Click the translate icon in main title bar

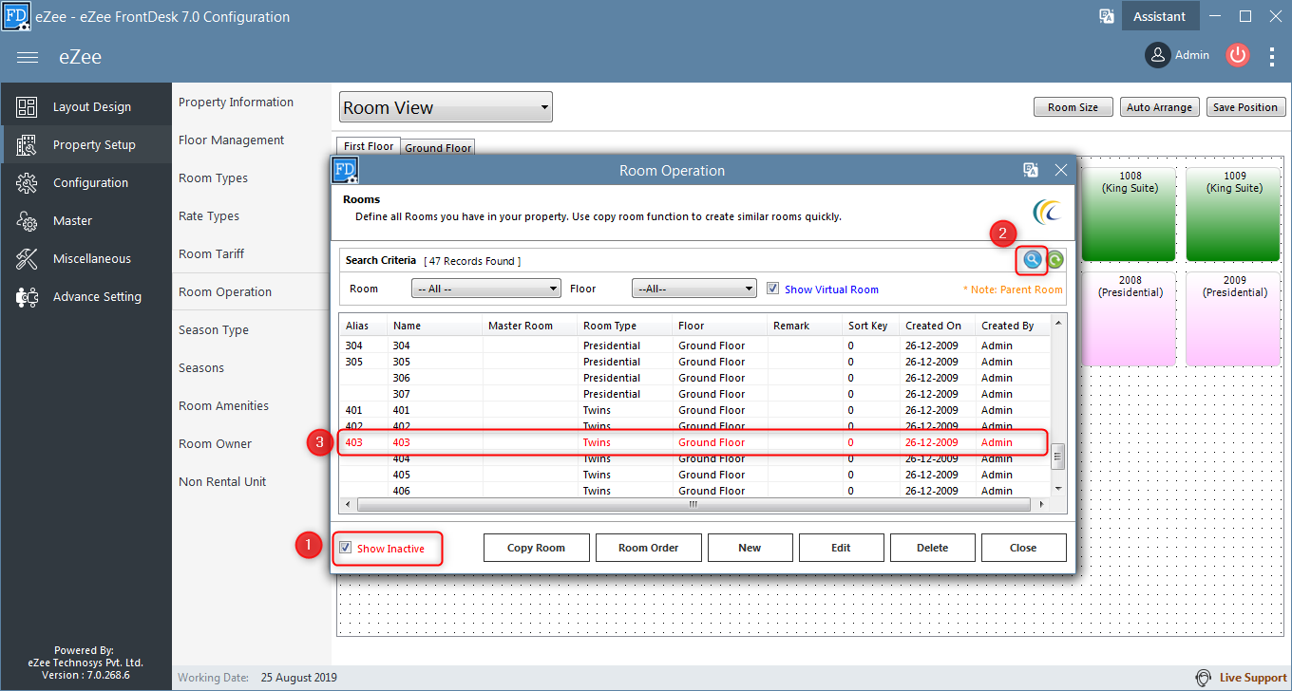pyautogui.click(x=1107, y=16)
